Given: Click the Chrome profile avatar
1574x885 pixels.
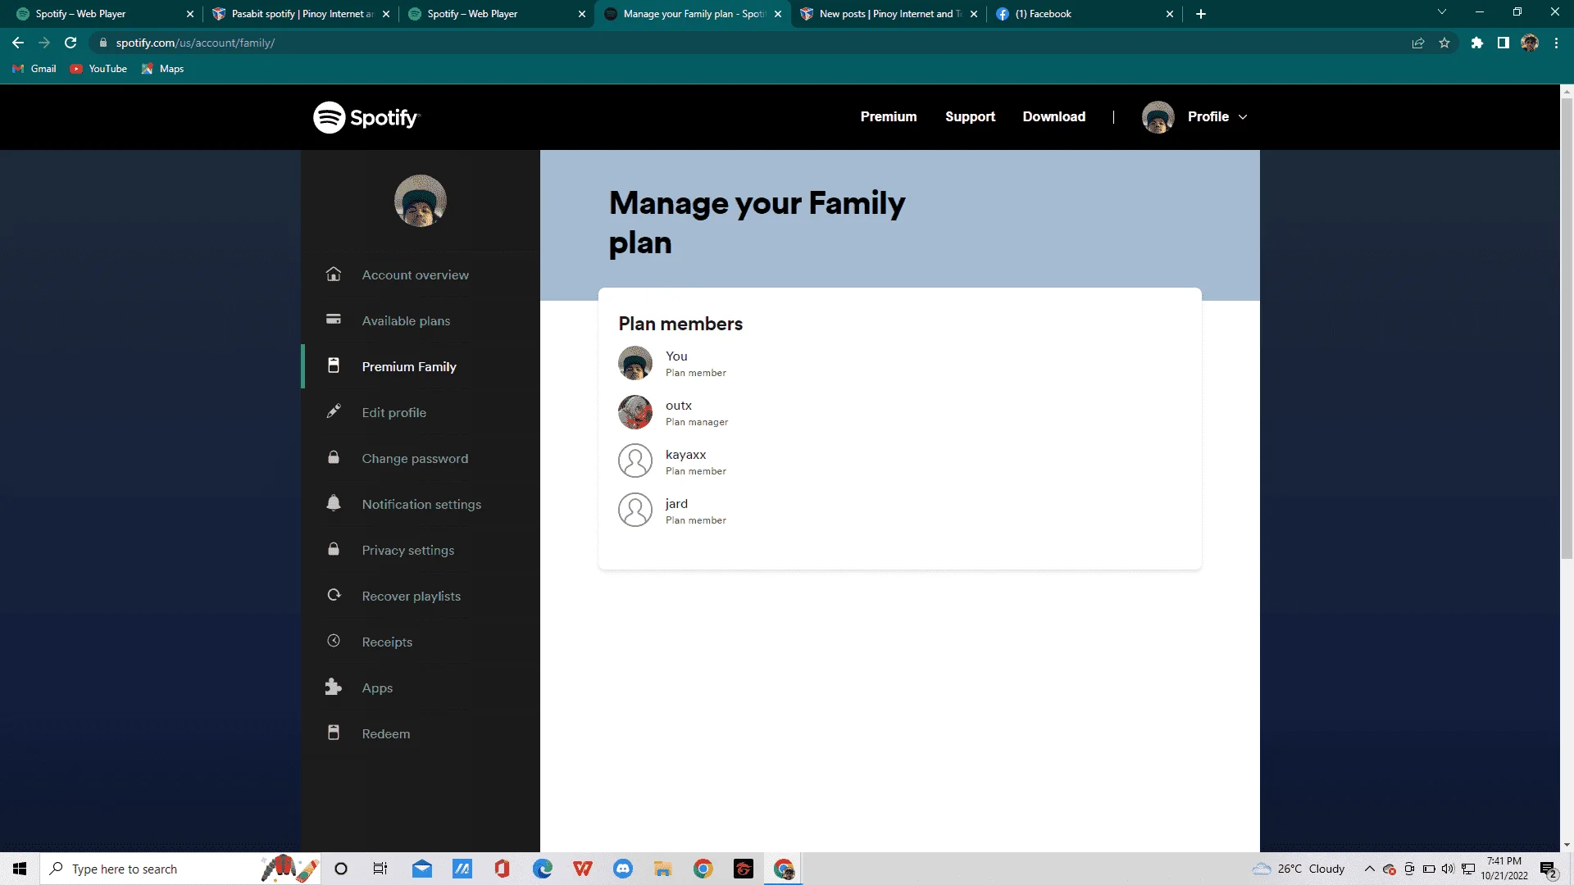Looking at the screenshot, I should [x=1530, y=43].
